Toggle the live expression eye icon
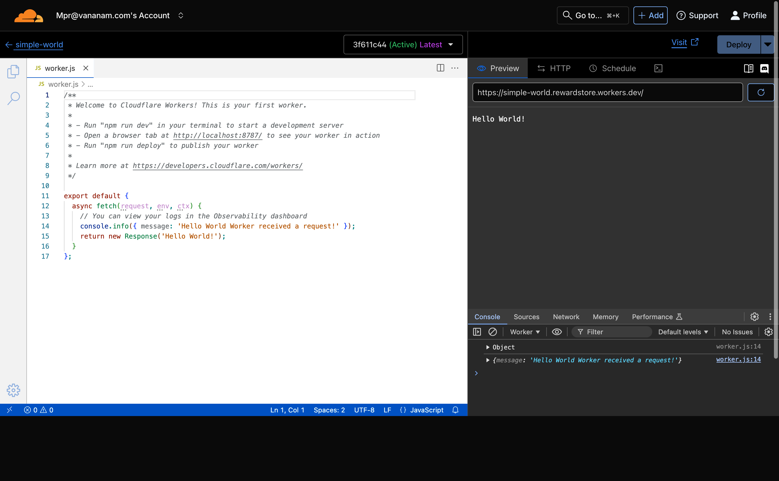 point(557,332)
